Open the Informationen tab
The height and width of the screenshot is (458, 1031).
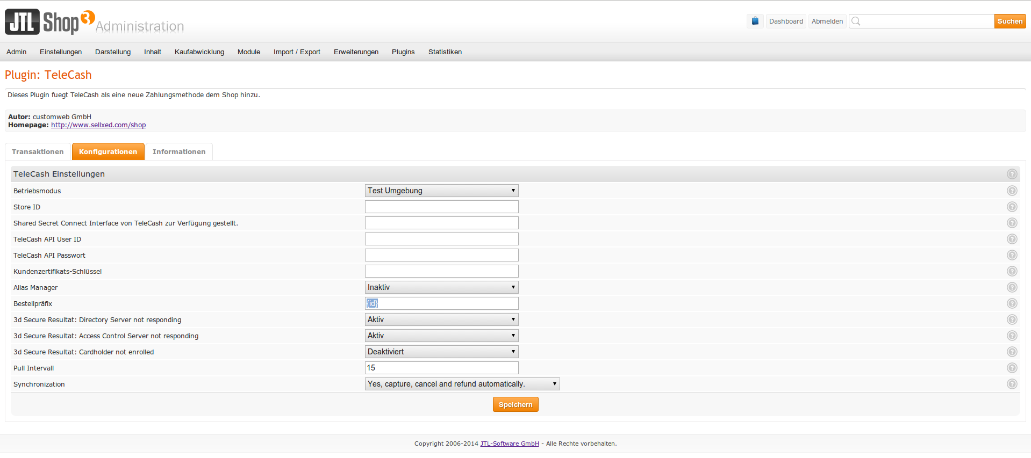point(179,152)
